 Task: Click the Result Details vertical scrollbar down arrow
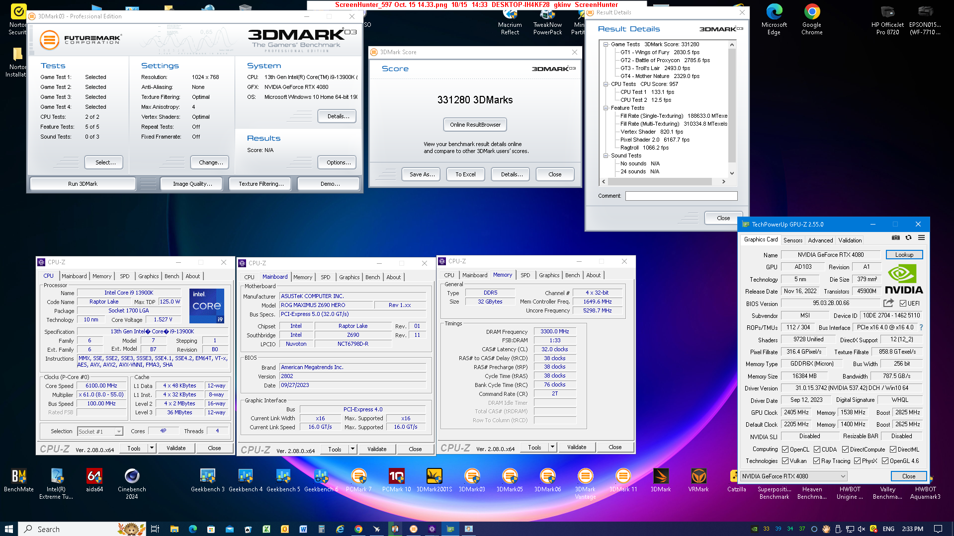(x=732, y=173)
